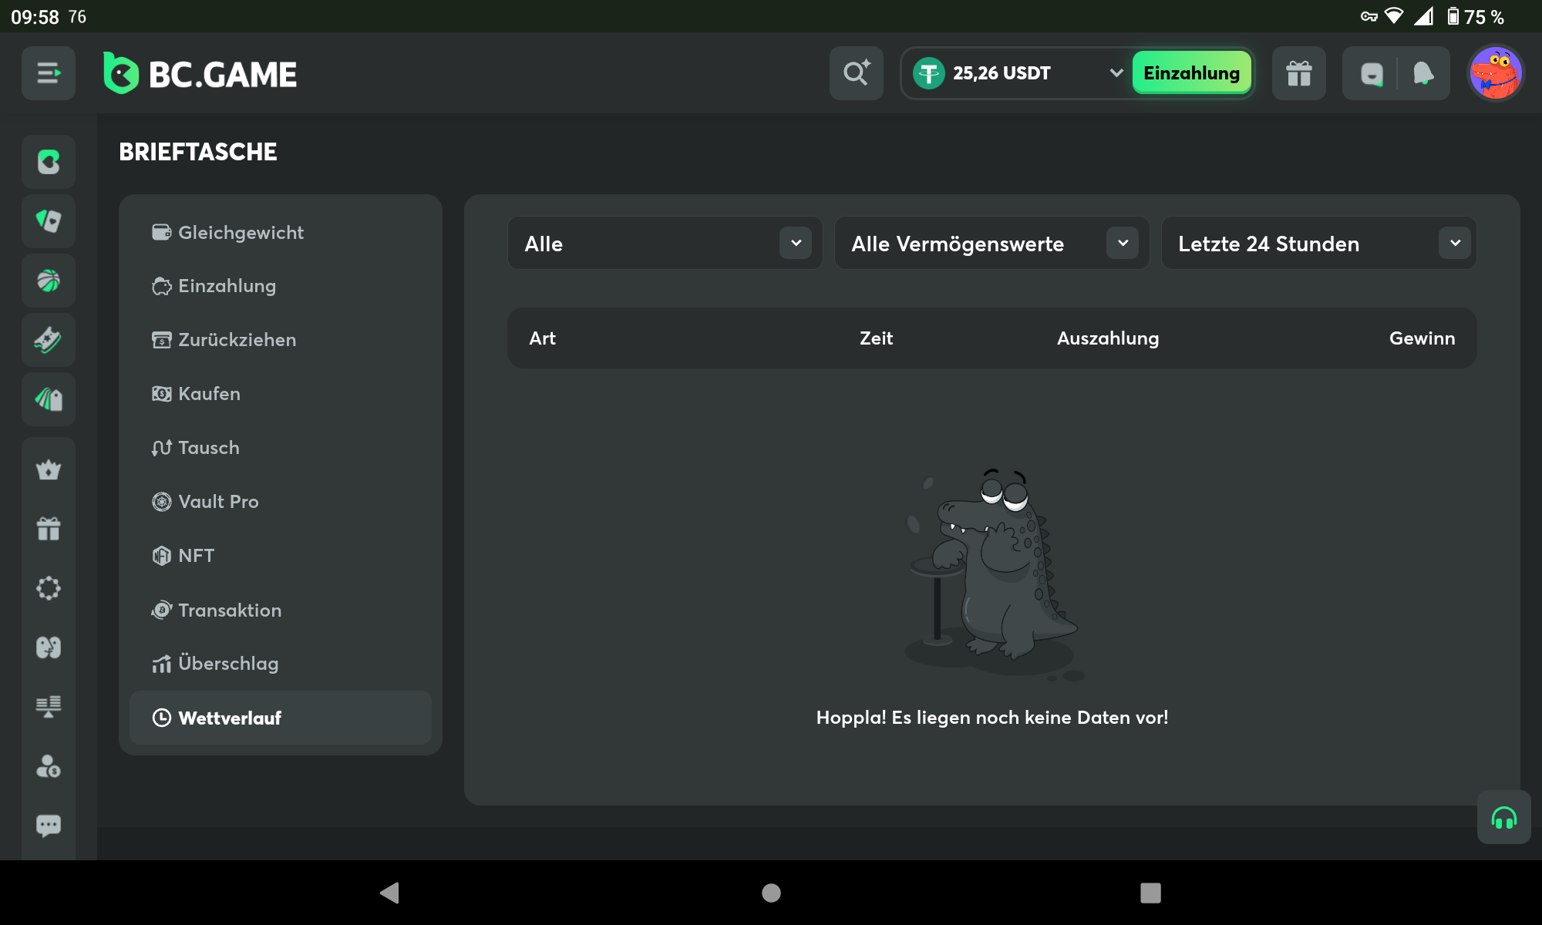Click the Hoppla no-data message

coord(992,718)
